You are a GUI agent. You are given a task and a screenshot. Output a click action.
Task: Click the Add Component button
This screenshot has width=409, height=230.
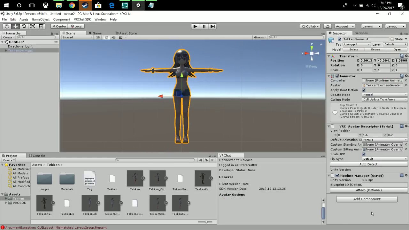(367, 199)
